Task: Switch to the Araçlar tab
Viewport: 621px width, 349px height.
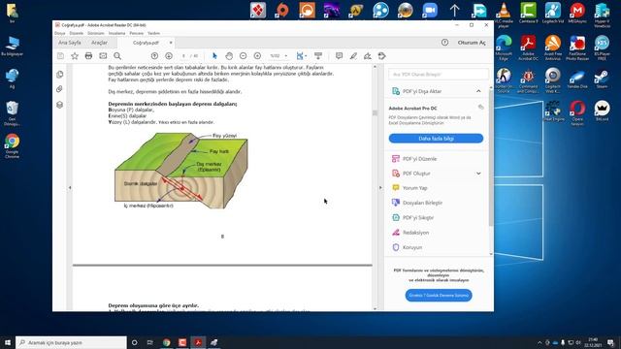Action: click(x=99, y=43)
